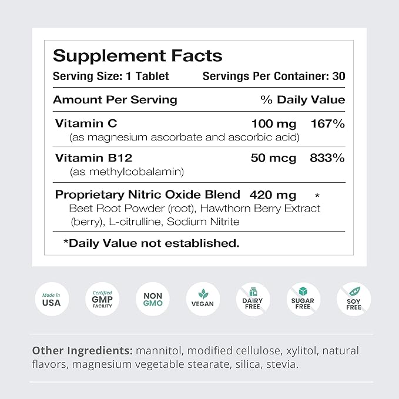Select the % Daily Value column header
This screenshot has height=399, width=399.
click(x=303, y=99)
